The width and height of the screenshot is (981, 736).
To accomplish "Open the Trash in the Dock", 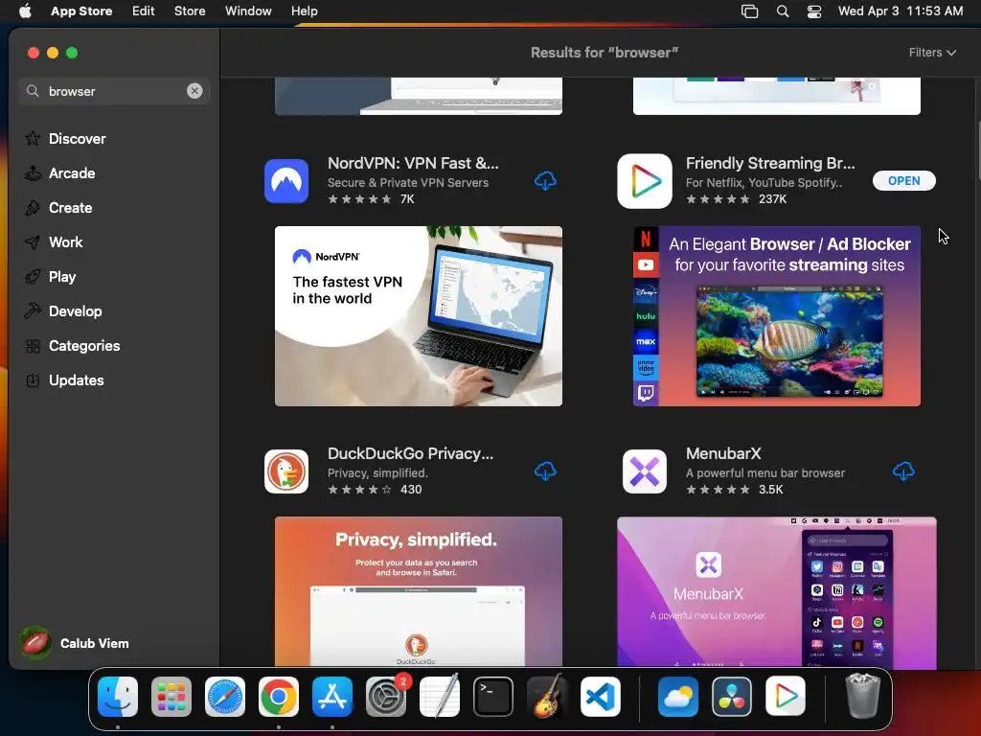I will [x=863, y=697].
